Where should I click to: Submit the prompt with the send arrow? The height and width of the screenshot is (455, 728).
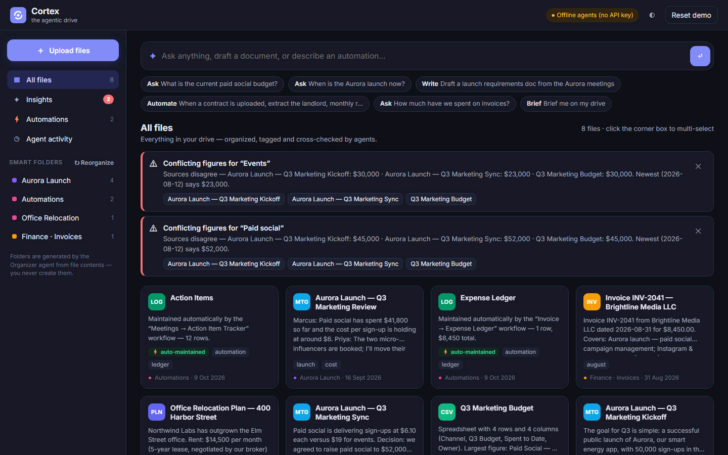[x=700, y=56]
